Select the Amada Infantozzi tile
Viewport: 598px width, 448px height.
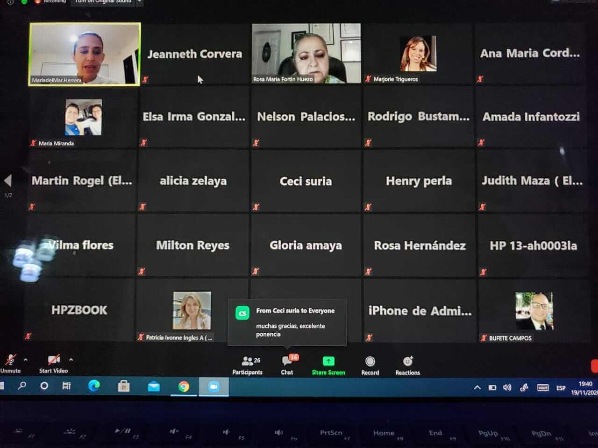[x=531, y=117]
